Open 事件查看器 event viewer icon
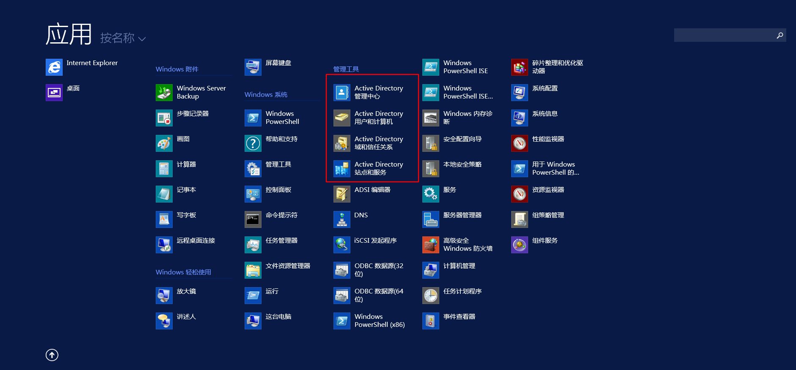Viewport: 796px width, 370px height. (431, 321)
